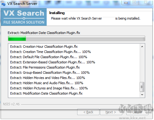154x120 pixels.
Task: Click the Next button
Action: pyautogui.click(x=111, y=112)
